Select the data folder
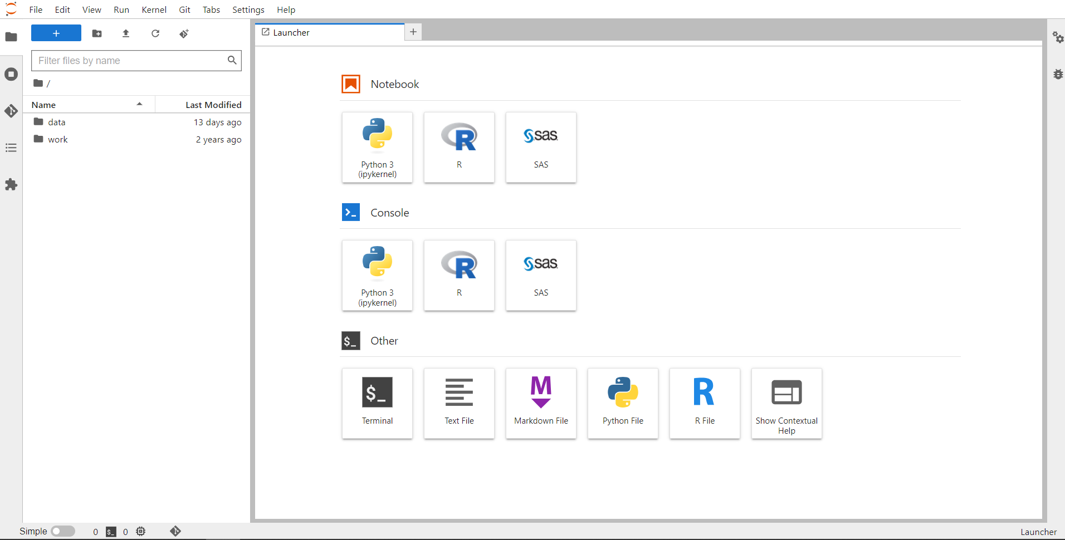 click(136, 122)
